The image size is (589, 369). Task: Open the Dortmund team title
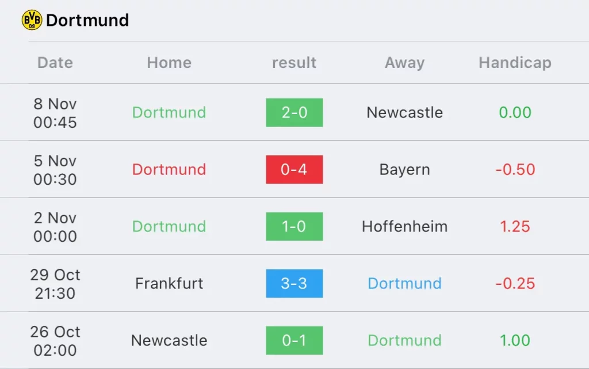click(87, 20)
